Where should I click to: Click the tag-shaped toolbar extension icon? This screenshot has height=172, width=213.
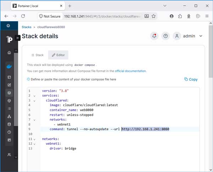[198, 16]
